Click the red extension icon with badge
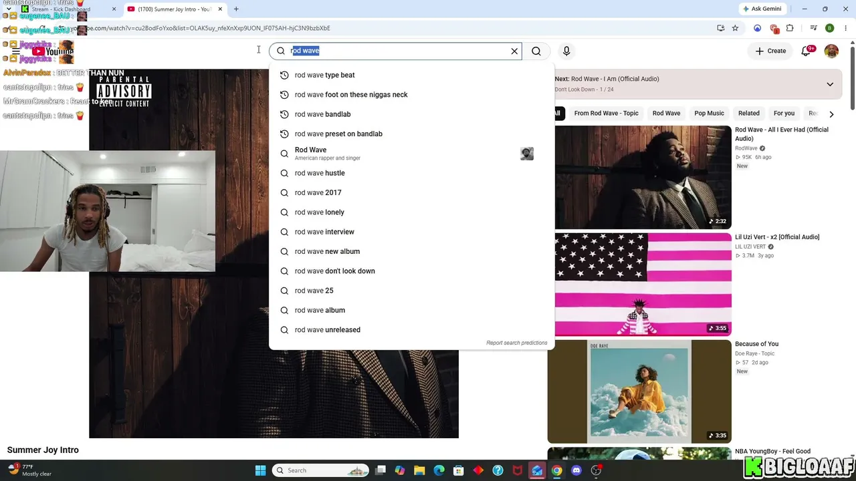This screenshot has width=856, height=481. 774,29
